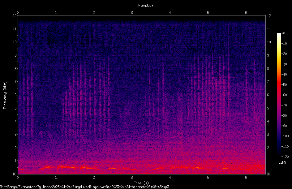Screen dimensions: 292x189
Task: Click the 6 second tick on the top axis
Action: [246, 13]
